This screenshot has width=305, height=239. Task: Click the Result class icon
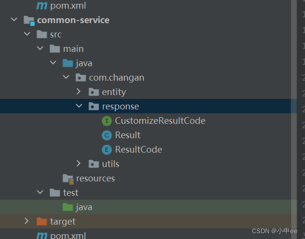107,135
